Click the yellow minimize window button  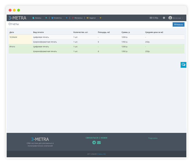coord(14,10)
